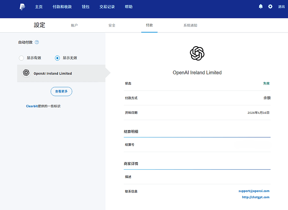Click the 描述 row label

pos(128,177)
